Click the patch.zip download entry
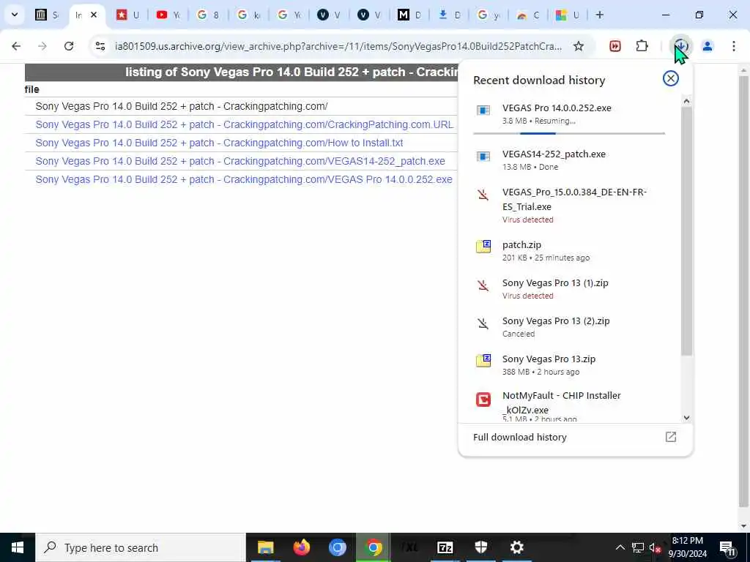The width and height of the screenshot is (750, 562). (x=569, y=250)
